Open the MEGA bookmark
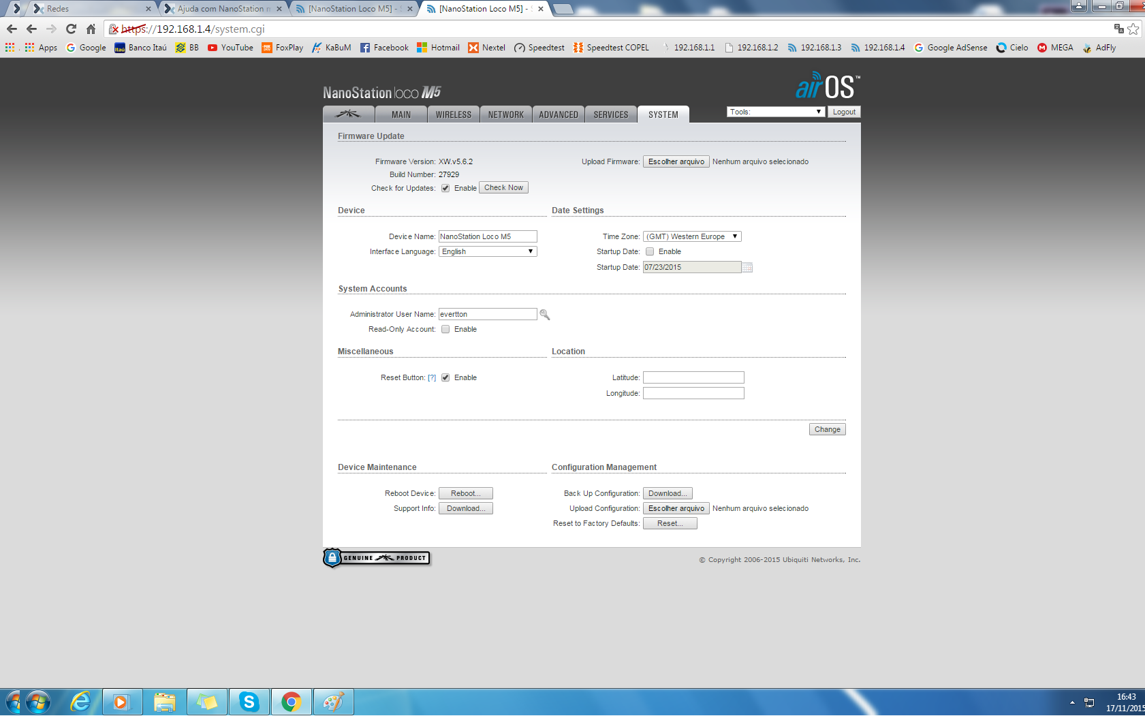Screen dimensions: 1145x716 pyautogui.click(x=1055, y=48)
